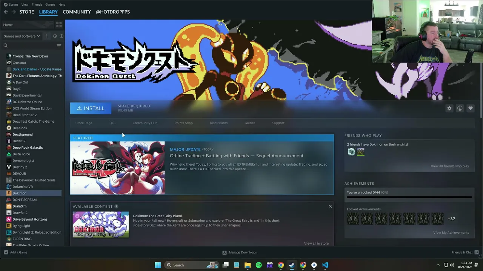Open Dokimon manage settings gear

pyautogui.click(x=449, y=108)
